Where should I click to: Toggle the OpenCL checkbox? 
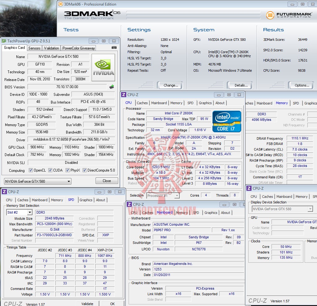click(31, 170)
